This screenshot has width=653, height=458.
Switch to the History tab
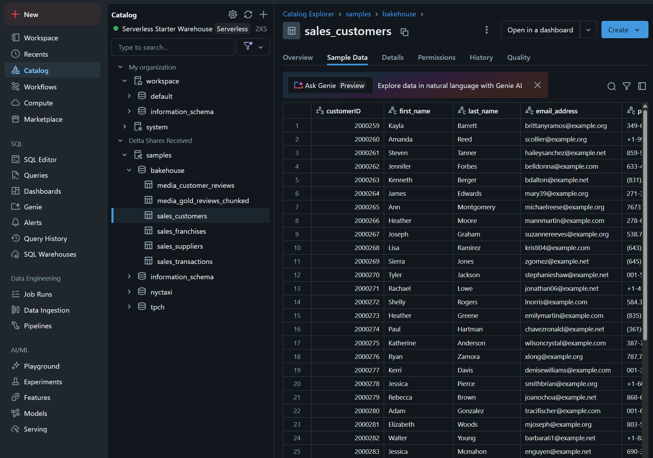pyautogui.click(x=481, y=57)
